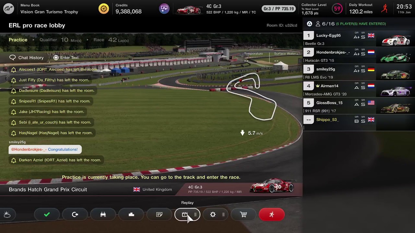
Task: Click the Daily Workout runner icon
Action: 385,9
